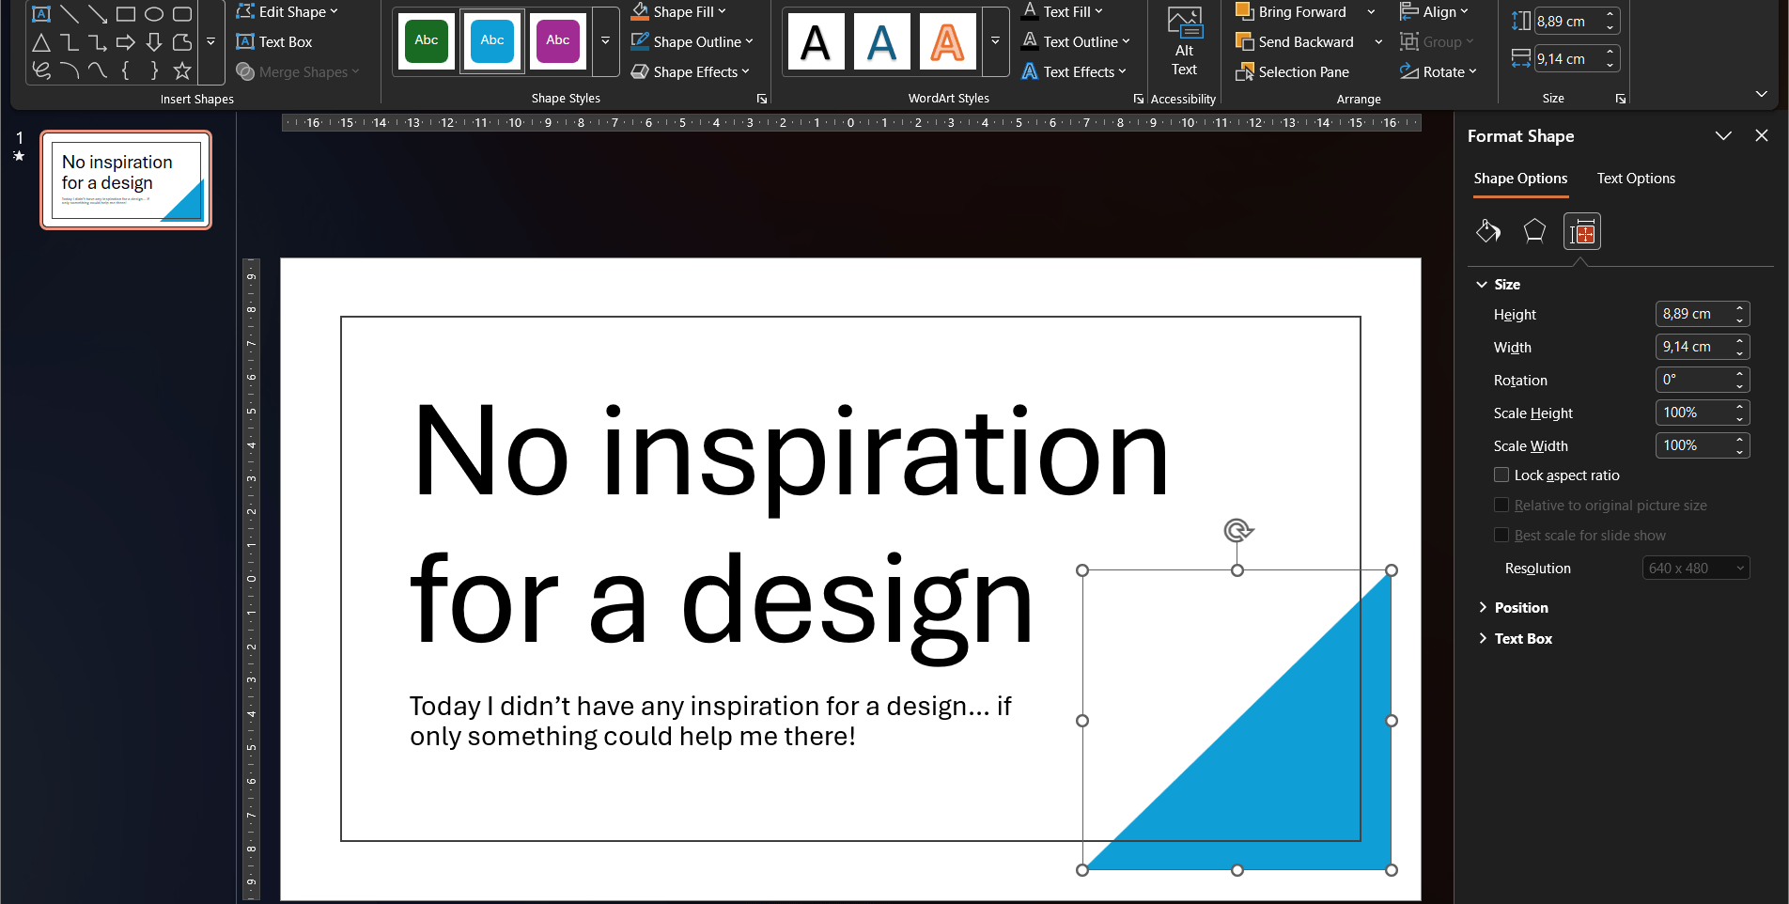Expand the Text Box section
1789x904 pixels.
click(1522, 639)
